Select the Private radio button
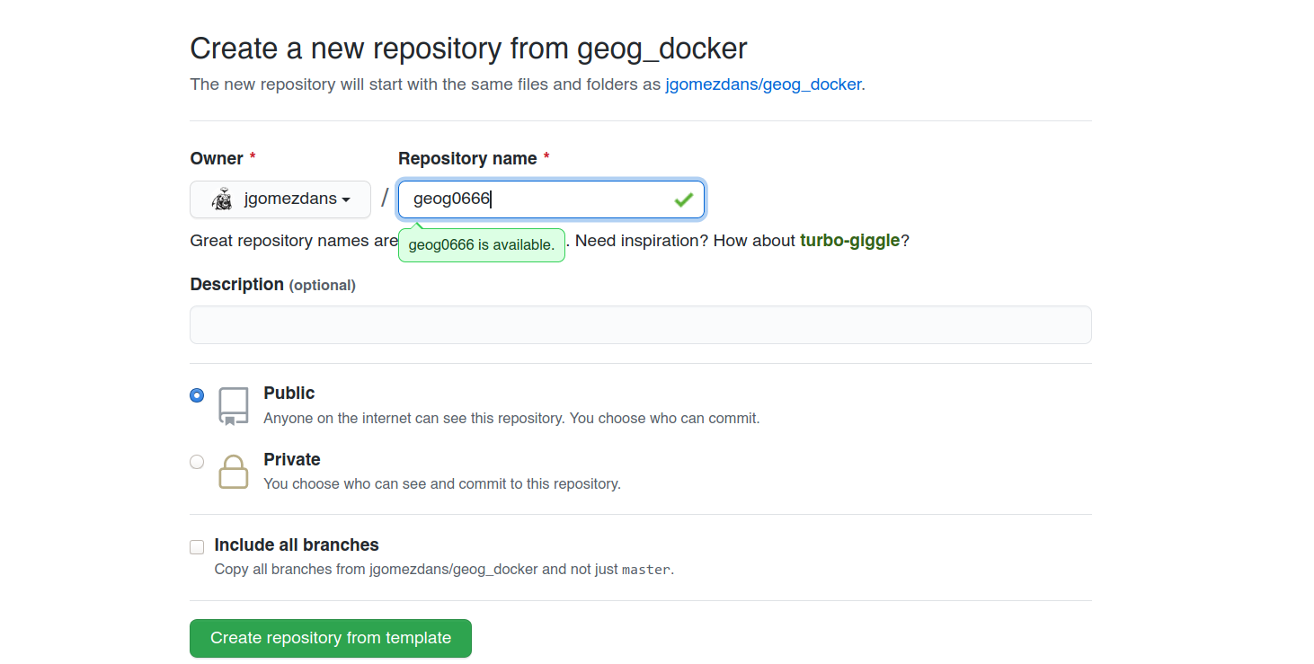Image resolution: width=1314 pixels, height=664 pixels. tap(197, 462)
